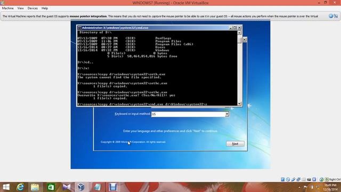Click the guest display status icon
This screenshot has height=192, width=341.
(x=314, y=179)
